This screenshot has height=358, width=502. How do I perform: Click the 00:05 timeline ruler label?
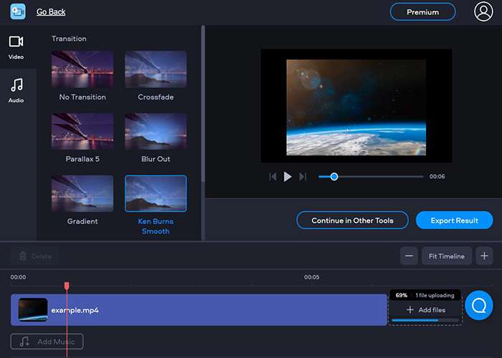click(311, 277)
